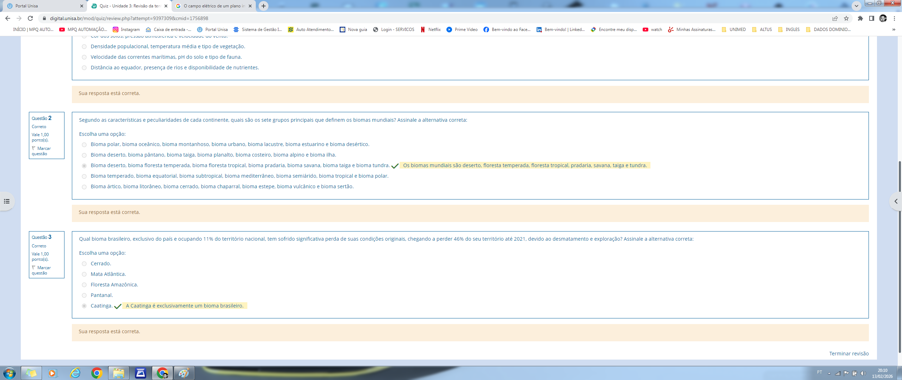The width and height of the screenshot is (902, 380).
Task: Select the Cerrado radio option
Action: point(84,264)
